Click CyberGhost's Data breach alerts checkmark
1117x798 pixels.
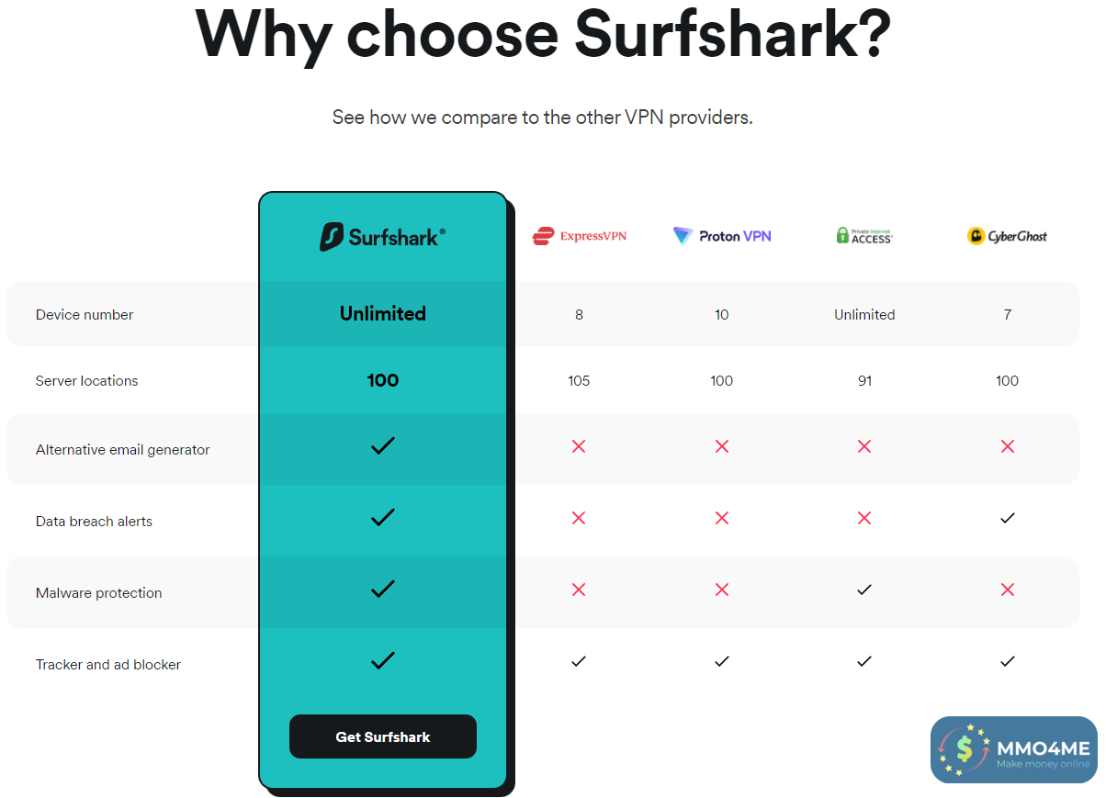coord(1007,518)
